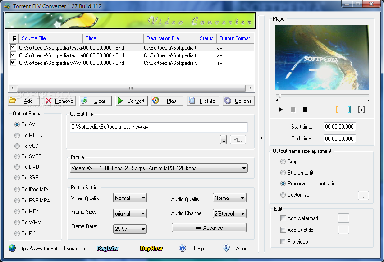Pause the preview player
The image size is (384, 262).
tap(293, 110)
